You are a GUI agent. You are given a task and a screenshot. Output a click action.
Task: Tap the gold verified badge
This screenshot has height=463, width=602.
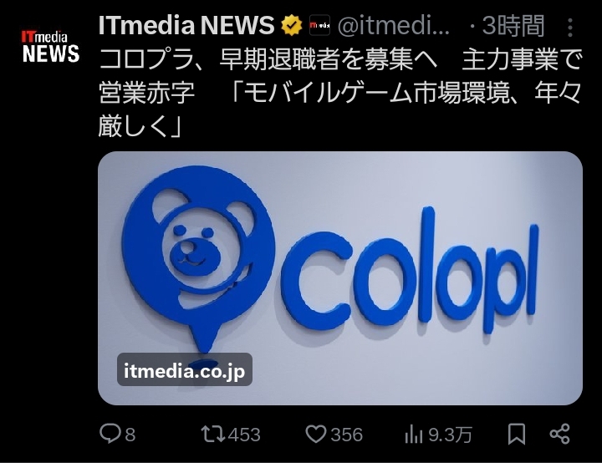click(292, 26)
